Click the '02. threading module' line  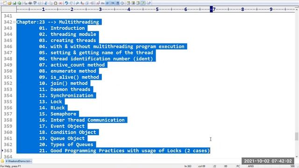pyautogui.click(x=67, y=34)
